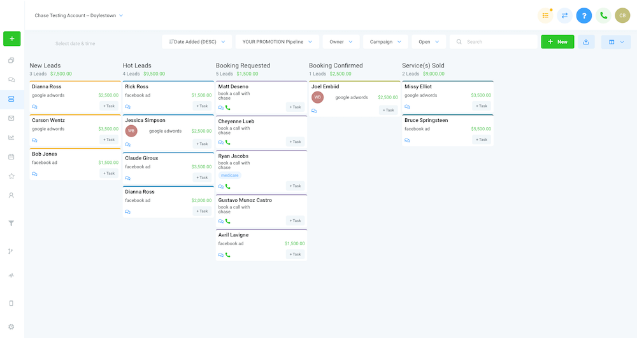637x338 pixels.
Task: Expand Chase Testing Account dropdown
Action: point(79,15)
